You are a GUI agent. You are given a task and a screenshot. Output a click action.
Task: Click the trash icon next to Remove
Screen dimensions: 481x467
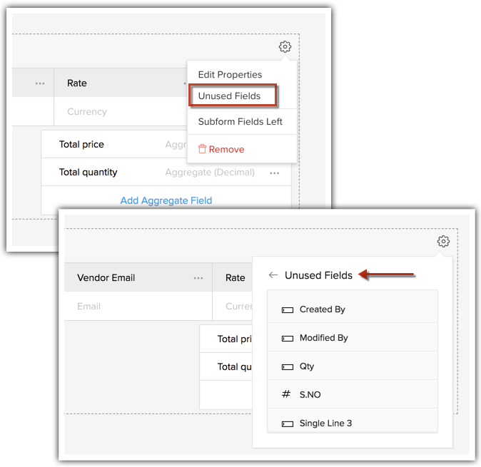click(202, 149)
